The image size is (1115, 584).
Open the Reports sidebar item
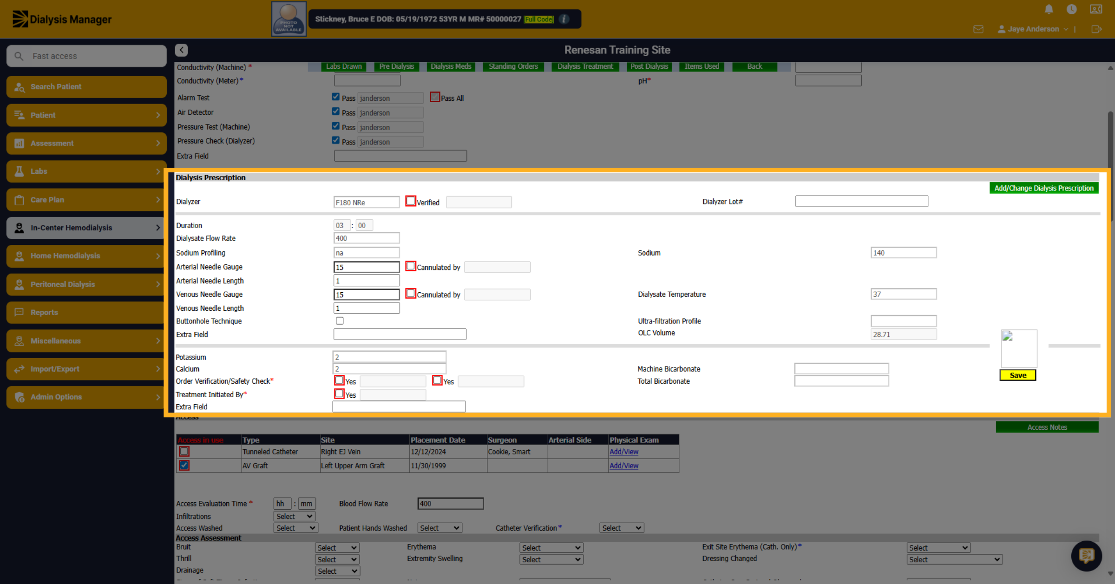click(86, 312)
